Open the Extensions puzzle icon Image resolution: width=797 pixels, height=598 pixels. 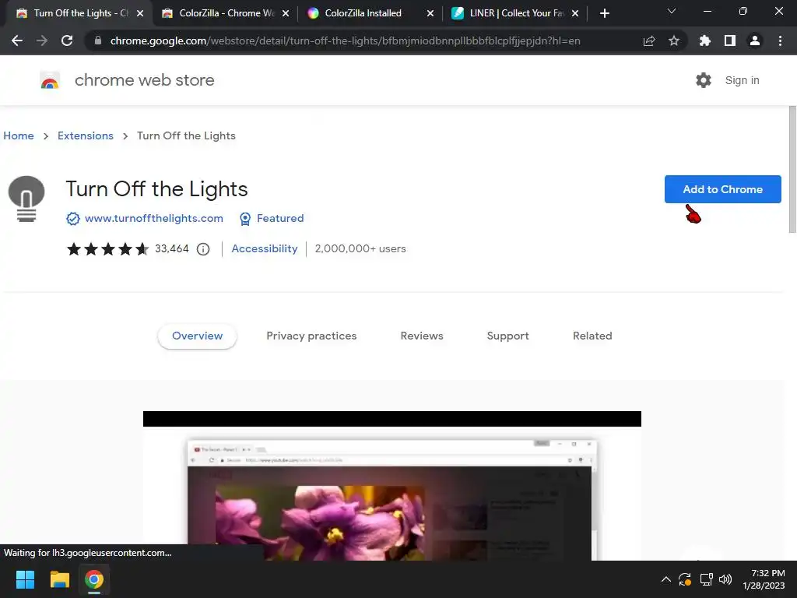pyautogui.click(x=705, y=40)
